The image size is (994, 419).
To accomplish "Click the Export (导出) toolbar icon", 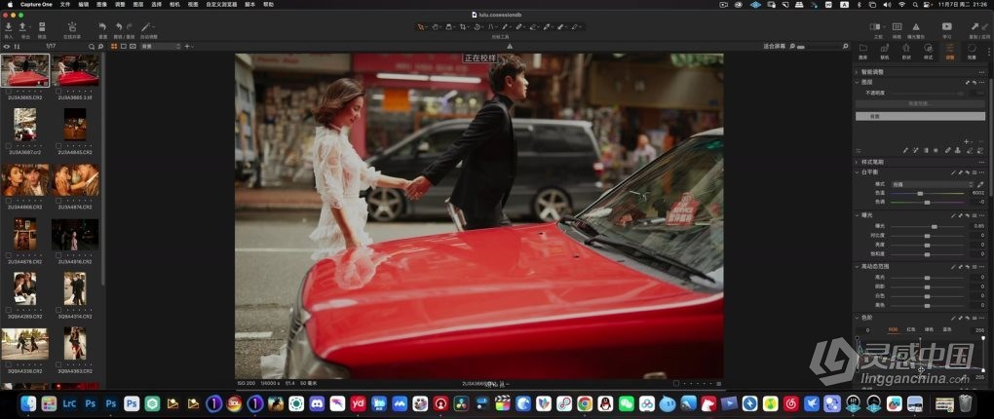I will coord(23,28).
